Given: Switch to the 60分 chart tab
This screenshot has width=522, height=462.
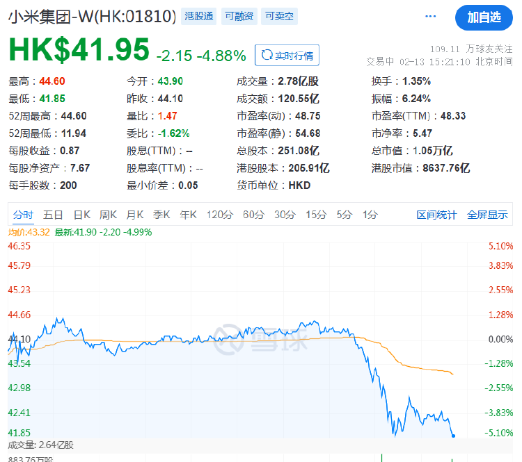Looking at the screenshot, I should [253, 215].
